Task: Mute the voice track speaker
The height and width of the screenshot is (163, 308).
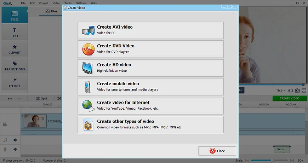Action: coord(15,149)
